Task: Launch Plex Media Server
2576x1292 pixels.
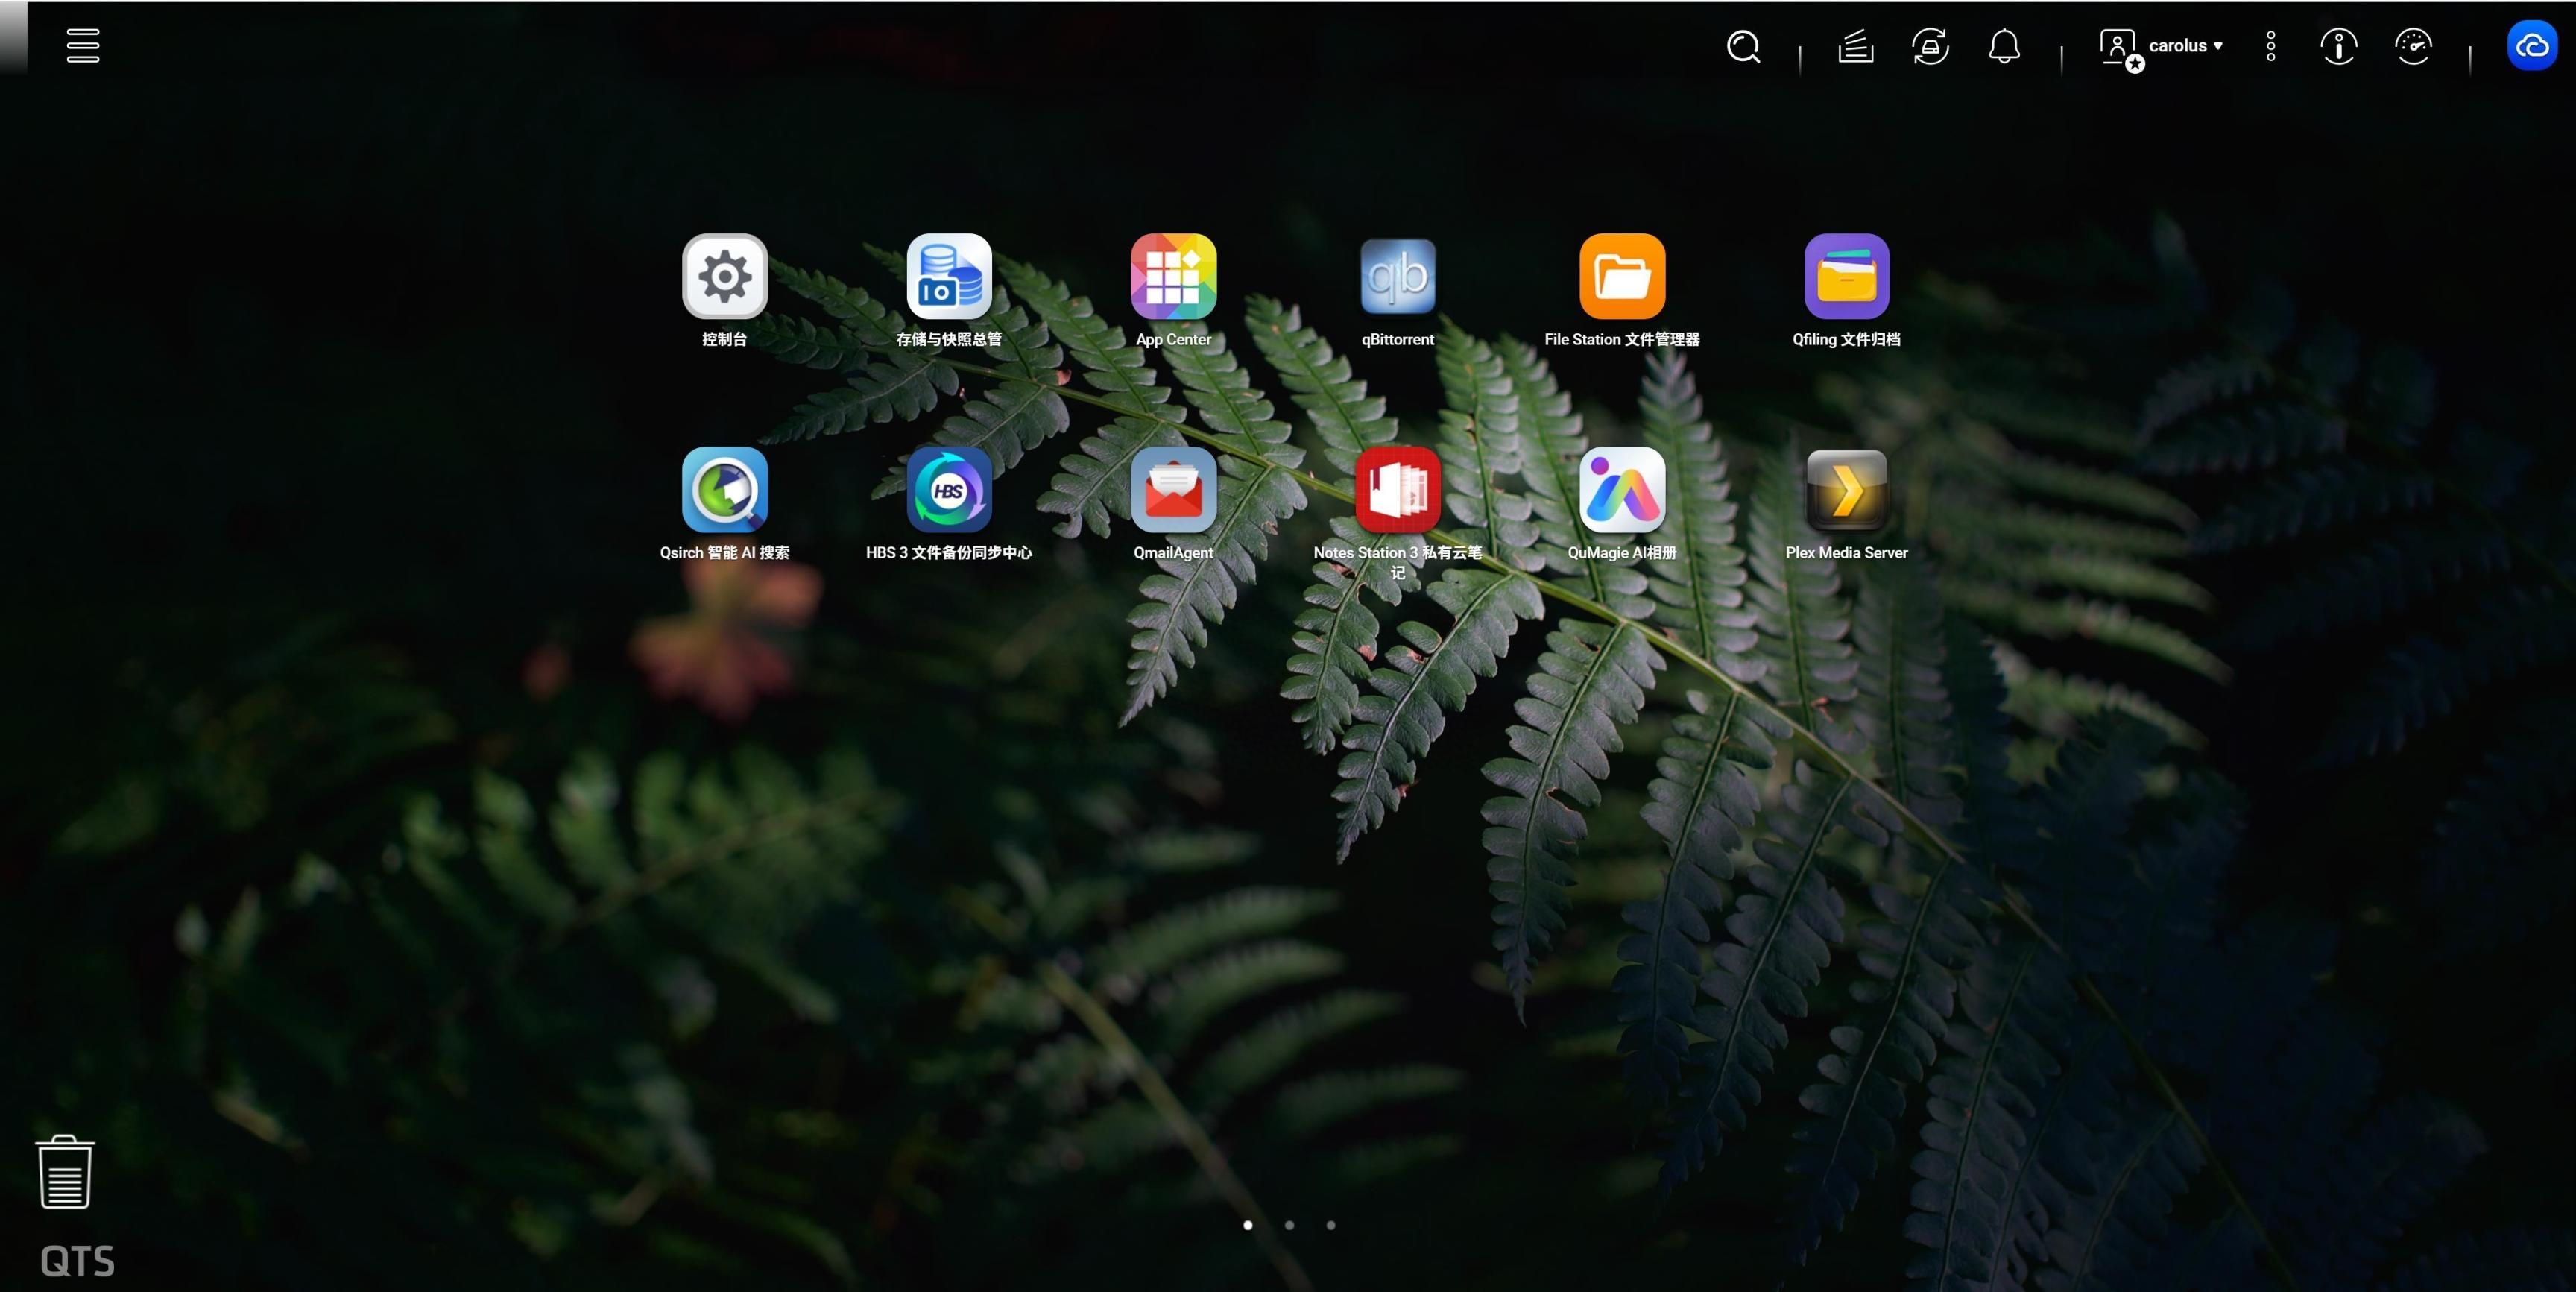Action: (1846, 489)
